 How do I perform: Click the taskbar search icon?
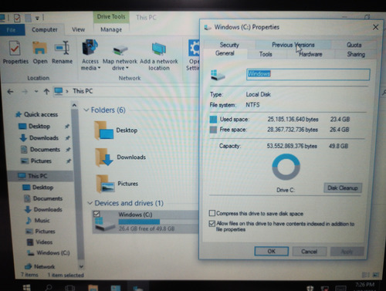(49, 287)
